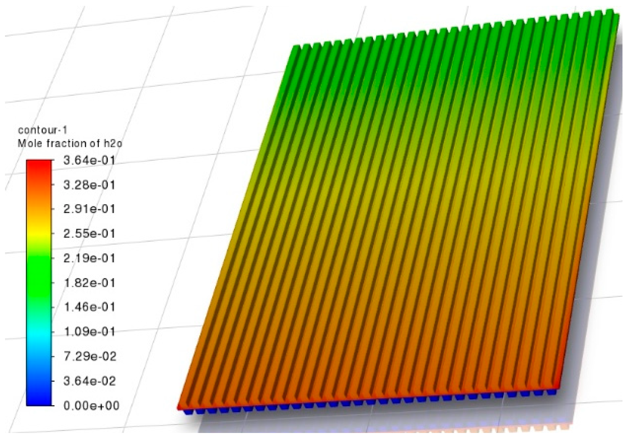Click the 2.55e-01 legend value
This screenshot has width=630, height=443.
(89, 234)
